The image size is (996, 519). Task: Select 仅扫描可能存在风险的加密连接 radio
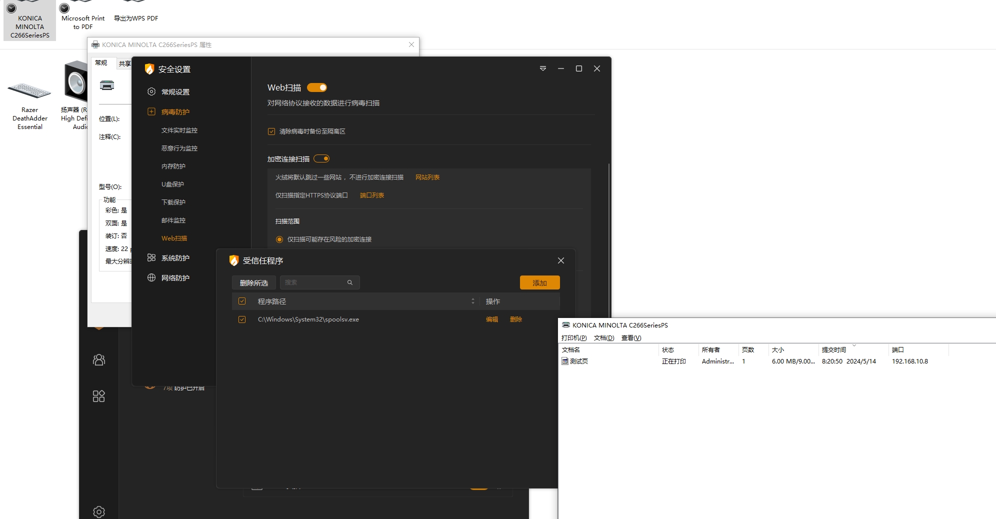point(279,239)
